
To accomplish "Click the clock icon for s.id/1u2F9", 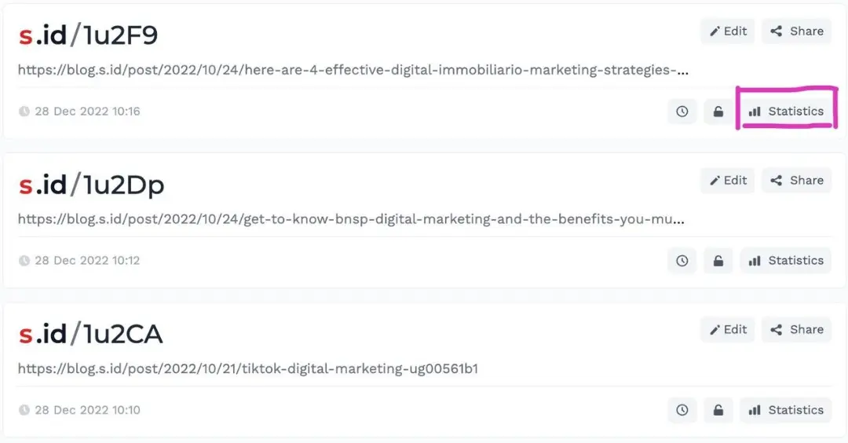I will coord(682,112).
